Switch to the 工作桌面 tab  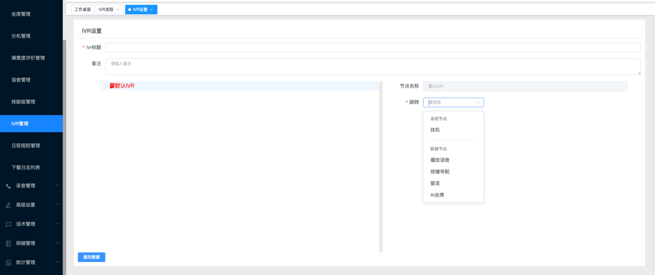coord(83,10)
